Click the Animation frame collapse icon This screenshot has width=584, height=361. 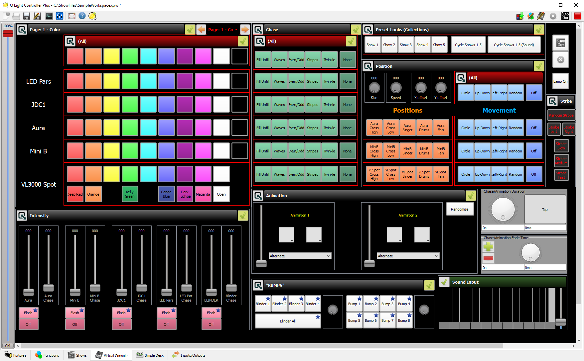pyautogui.click(x=258, y=196)
